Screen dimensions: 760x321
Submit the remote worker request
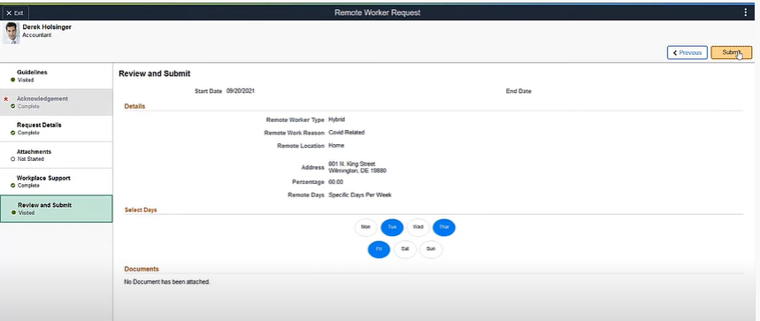coord(732,52)
